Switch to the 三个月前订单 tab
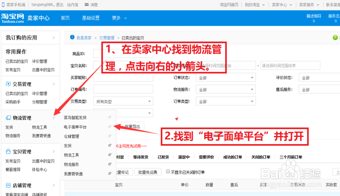 coord(291,157)
